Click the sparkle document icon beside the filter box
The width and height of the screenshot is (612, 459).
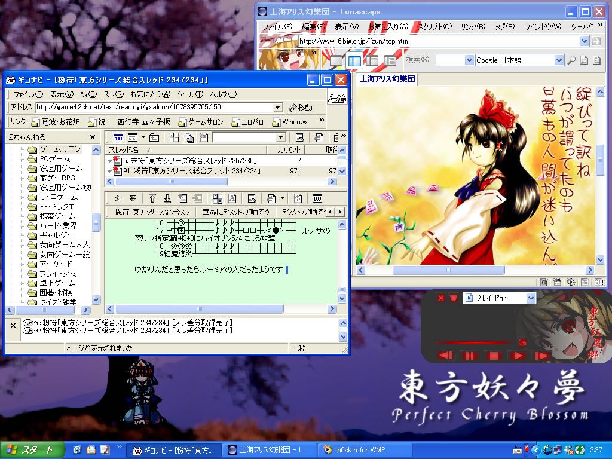(x=203, y=138)
